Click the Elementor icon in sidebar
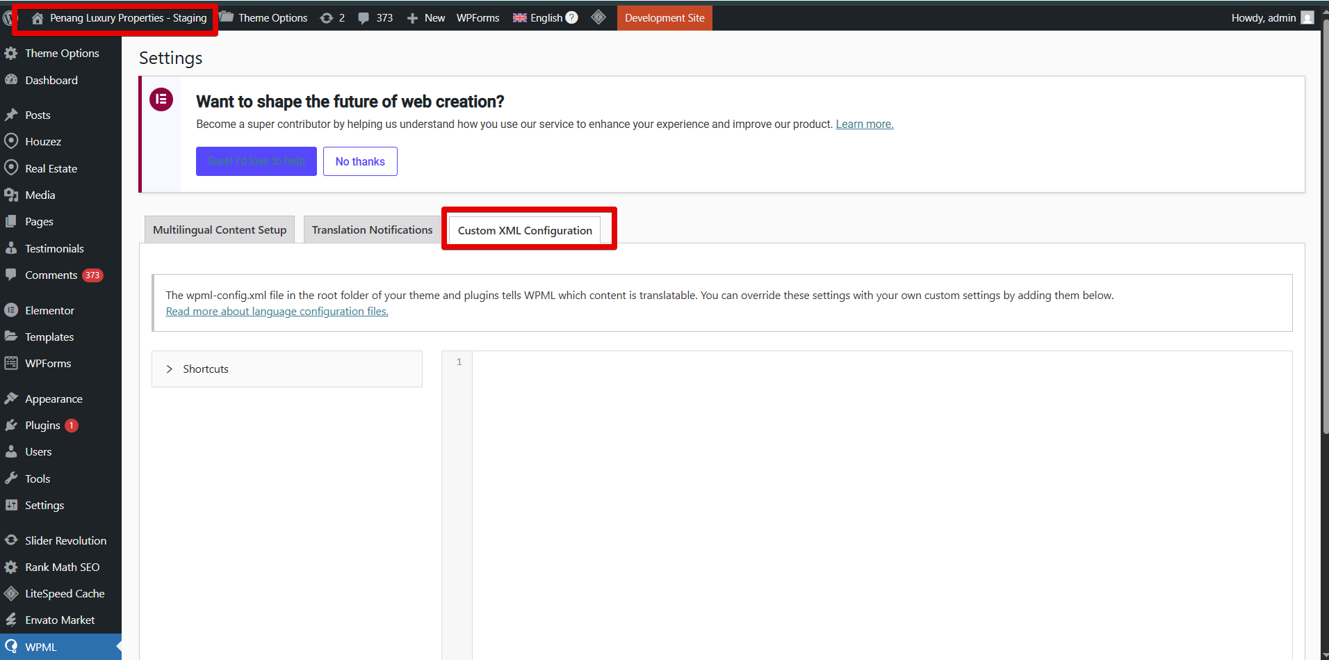Viewport: 1329px width, 660px height. coord(11,310)
